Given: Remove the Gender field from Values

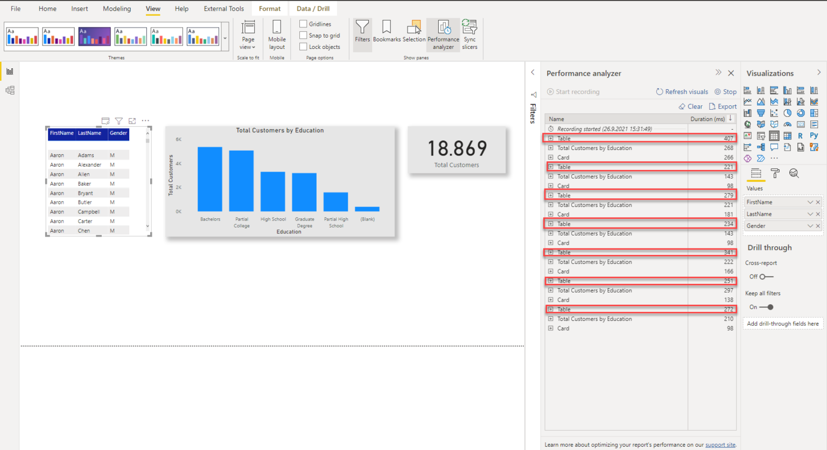Looking at the screenshot, I should [x=818, y=225].
